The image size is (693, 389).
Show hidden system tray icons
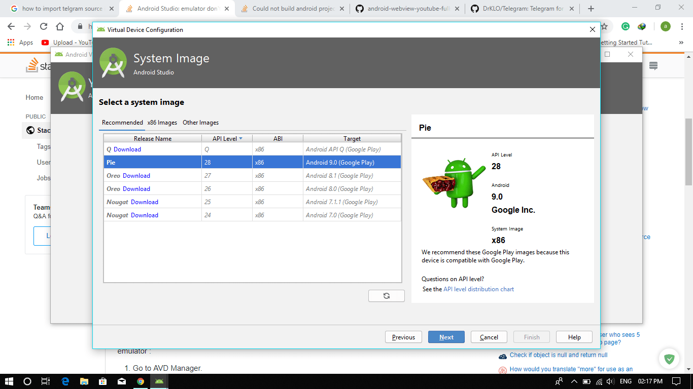(574, 381)
